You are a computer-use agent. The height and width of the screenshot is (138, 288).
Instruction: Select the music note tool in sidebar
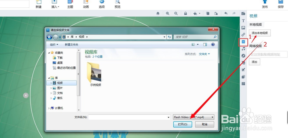tap(243, 49)
